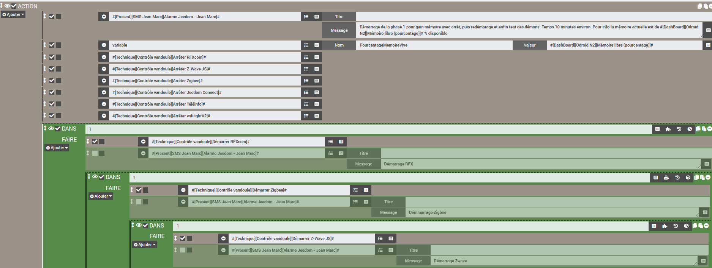Copy the ACTION block
Screen dimensions: 712x268
coord(700,6)
